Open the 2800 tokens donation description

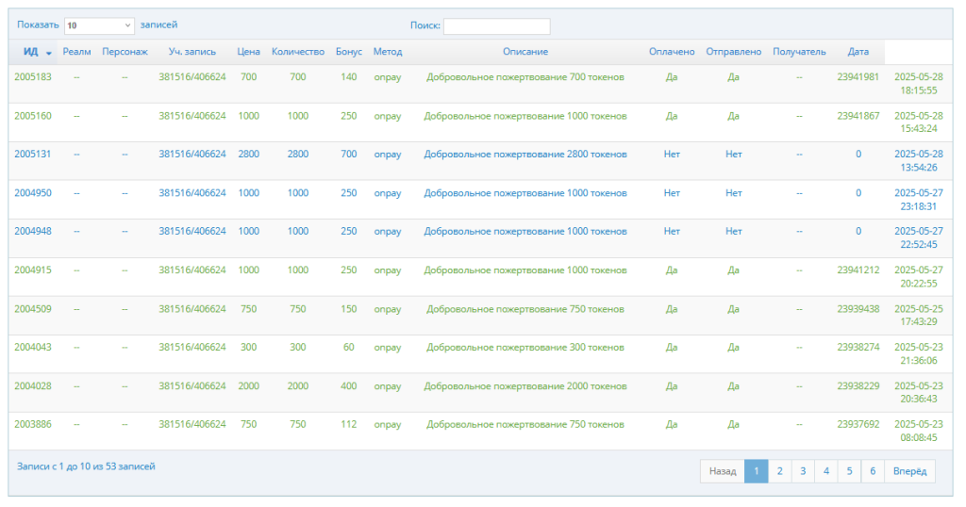click(x=525, y=155)
